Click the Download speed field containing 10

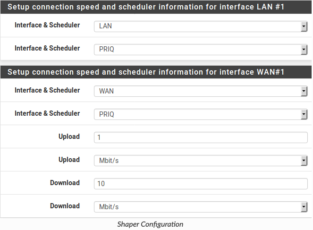(201, 184)
